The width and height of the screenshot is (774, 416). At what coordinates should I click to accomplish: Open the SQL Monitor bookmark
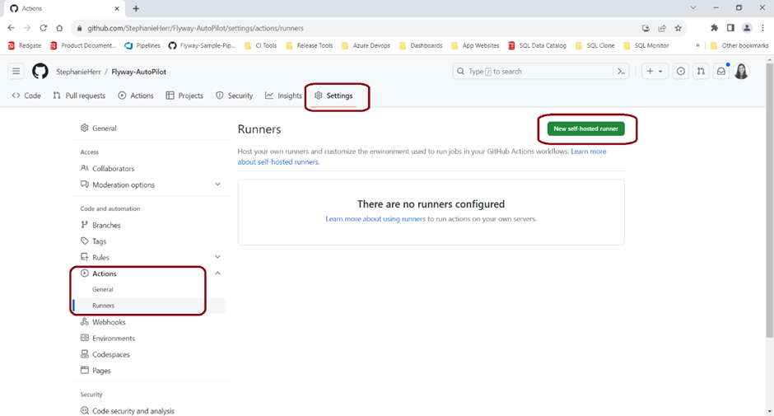[x=646, y=46]
